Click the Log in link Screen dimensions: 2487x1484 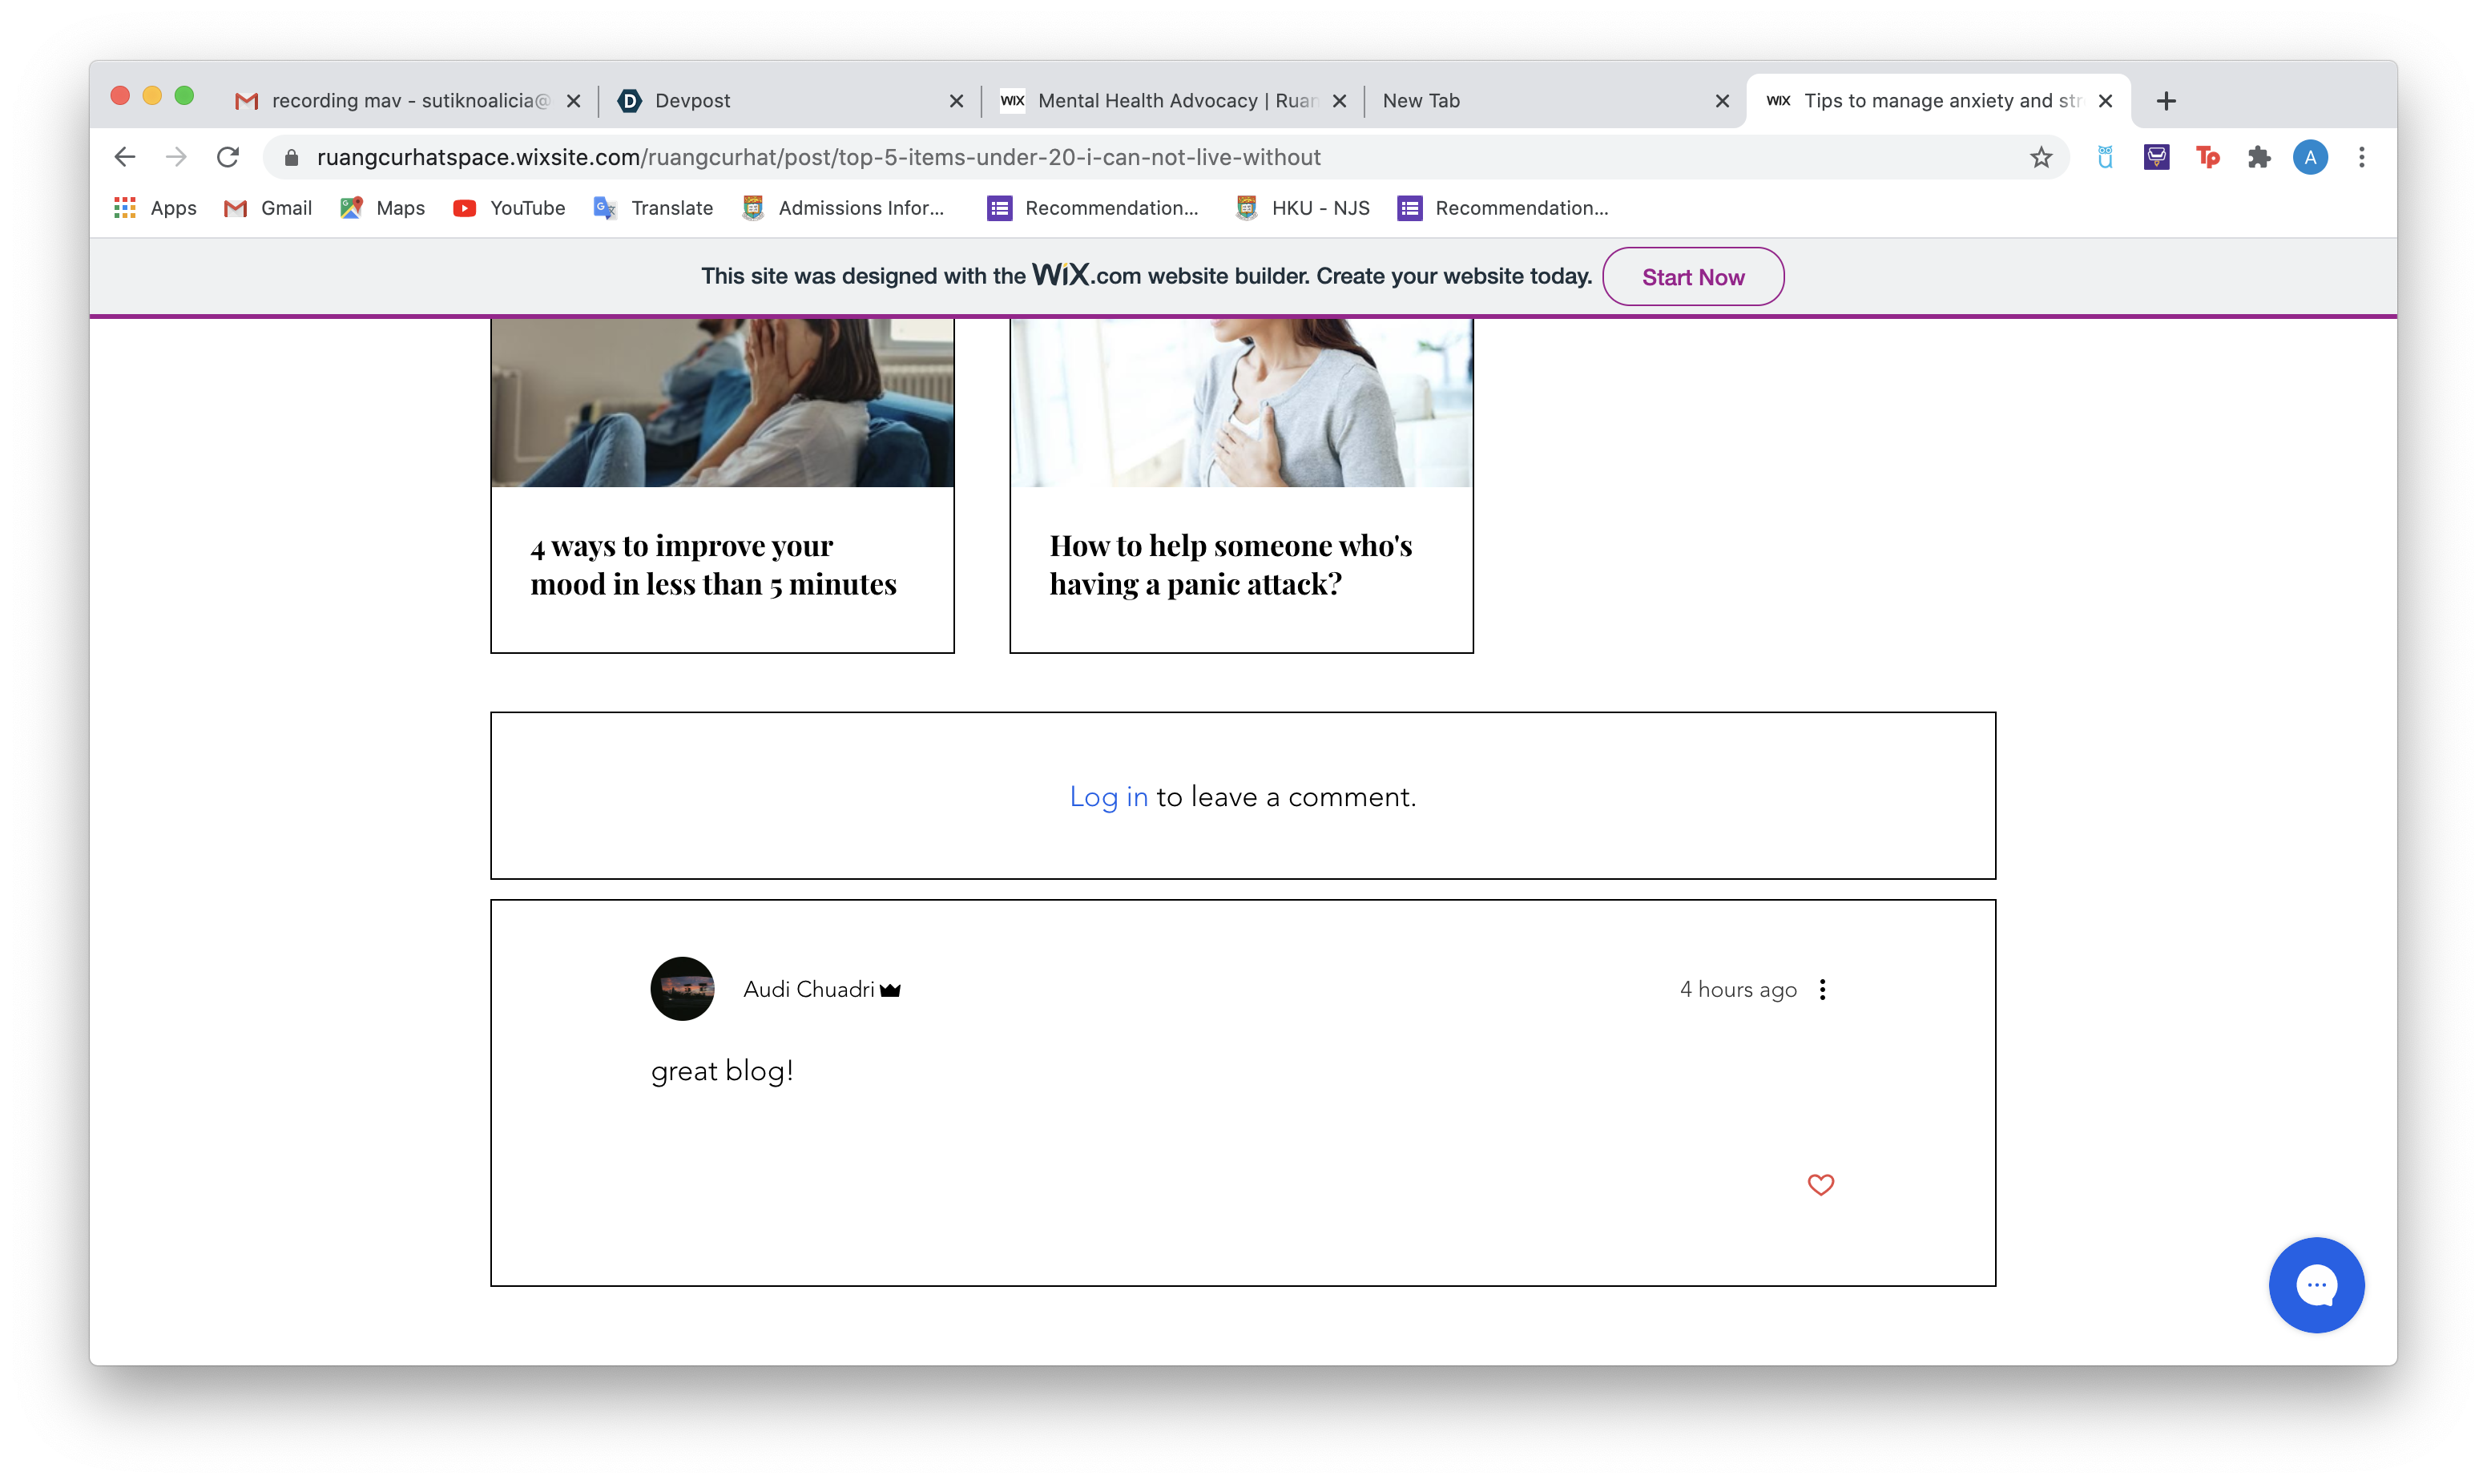pyautogui.click(x=1107, y=797)
